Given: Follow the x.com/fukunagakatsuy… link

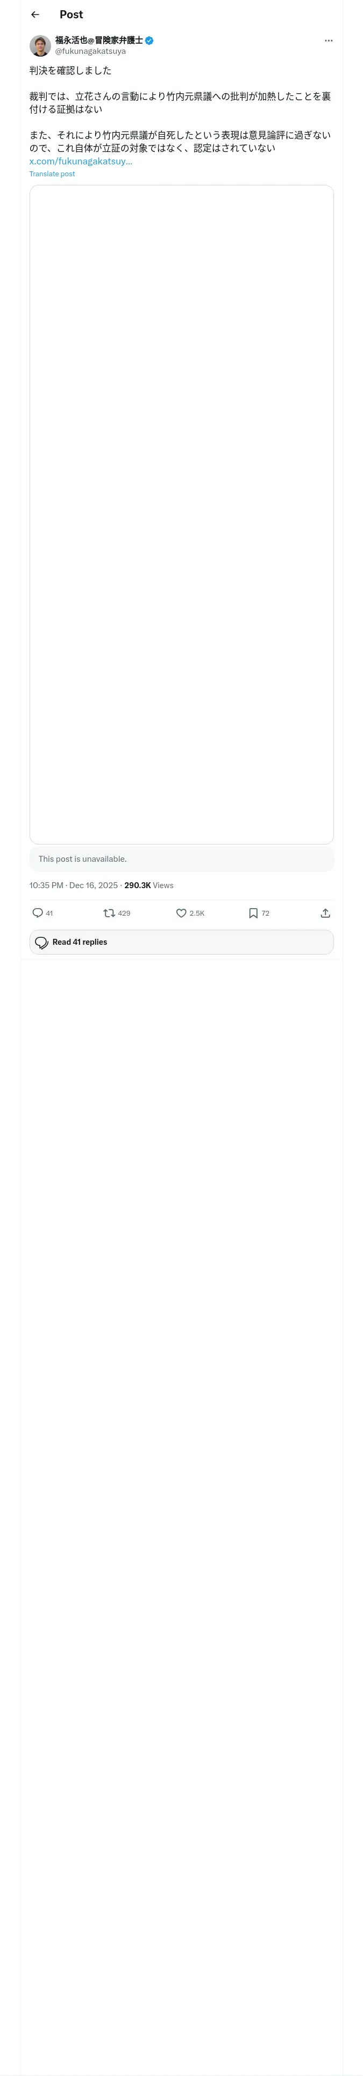Looking at the screenshot, I should click(81, 161).
